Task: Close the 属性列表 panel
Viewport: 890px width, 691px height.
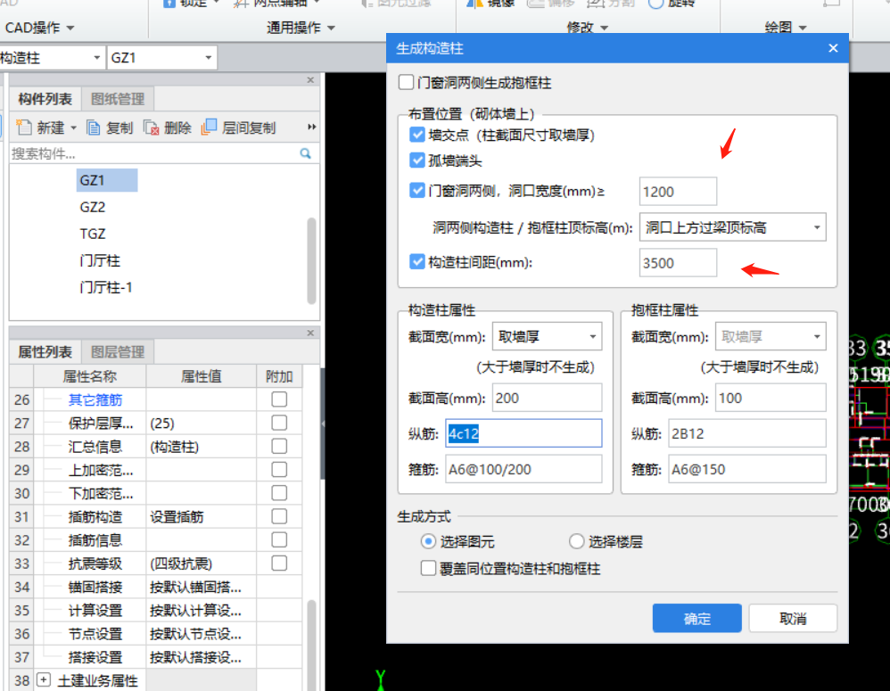Action: (310, 333)
